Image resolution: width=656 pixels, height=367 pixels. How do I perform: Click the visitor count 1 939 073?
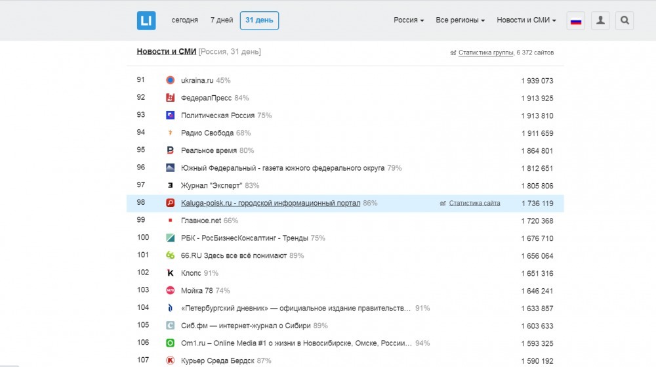pos(537,81)
